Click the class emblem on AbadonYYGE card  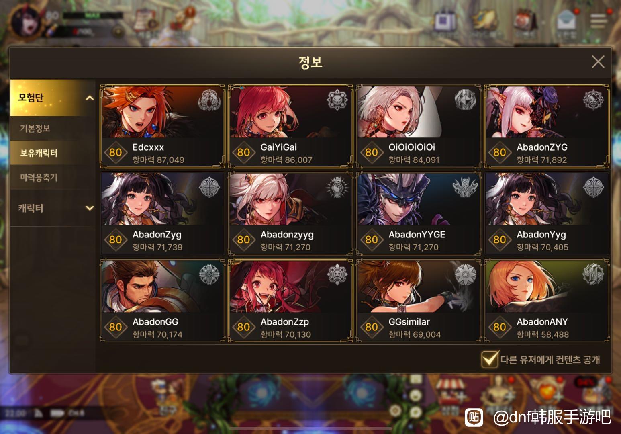pos(465,187)
